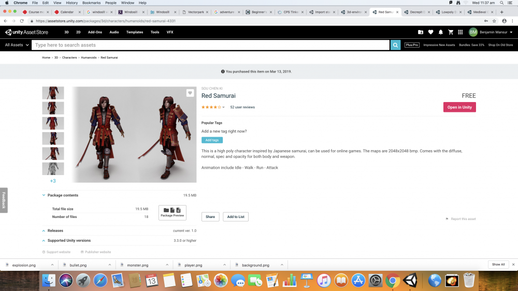Click the Spotlight search icon in menu bar

pos(501,3)
